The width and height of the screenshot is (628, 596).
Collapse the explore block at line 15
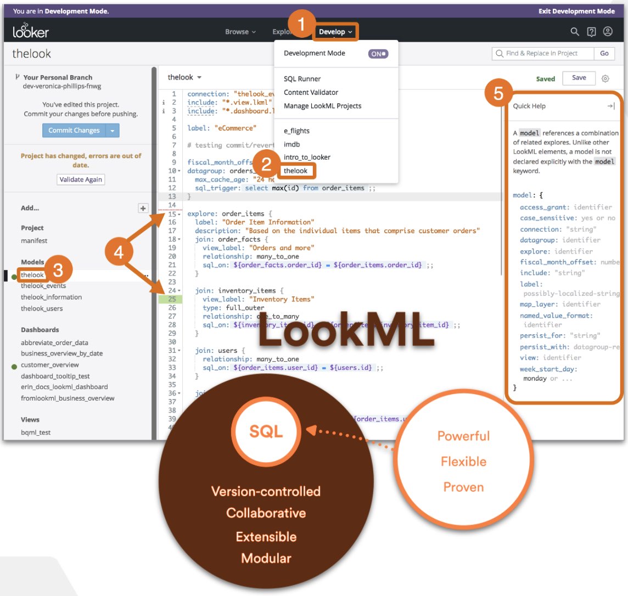tap(180, 214)
